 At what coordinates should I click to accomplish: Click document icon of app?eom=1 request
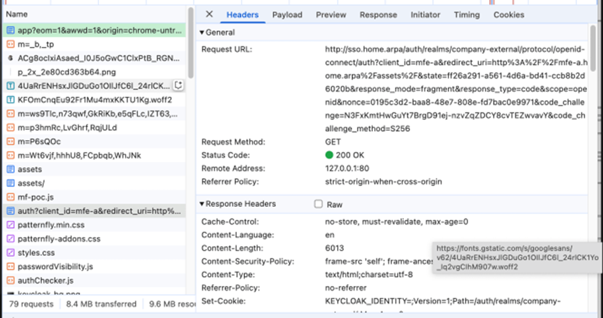(11, 30)
